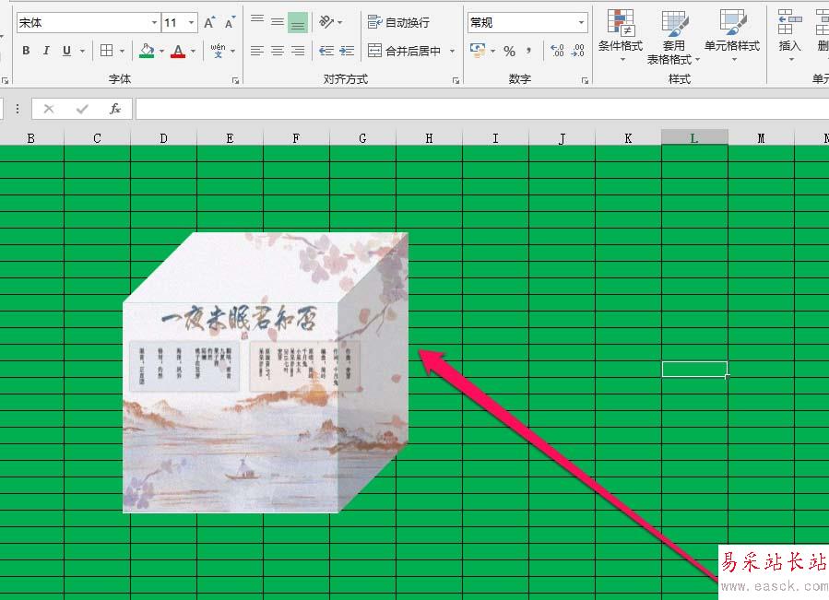Increase indent

tap(347, 51)
